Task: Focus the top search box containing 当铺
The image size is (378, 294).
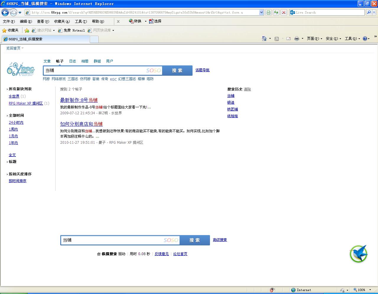Action: pyautogui.click(x=103, y=70)
